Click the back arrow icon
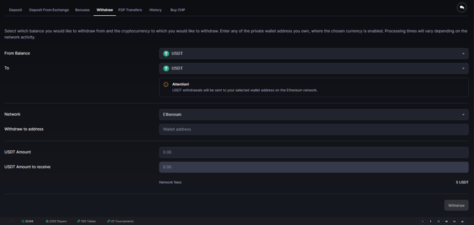The image size is (474, 225). (x=461, y=7)
